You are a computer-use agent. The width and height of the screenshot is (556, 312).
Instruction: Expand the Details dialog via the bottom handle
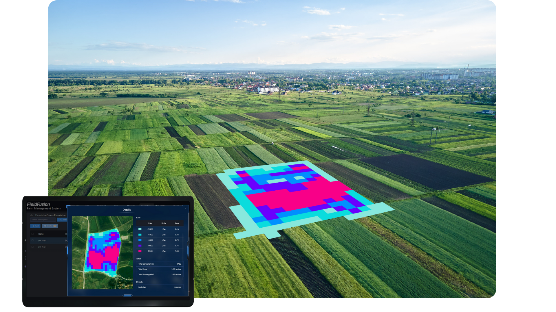tap(128, 296)
